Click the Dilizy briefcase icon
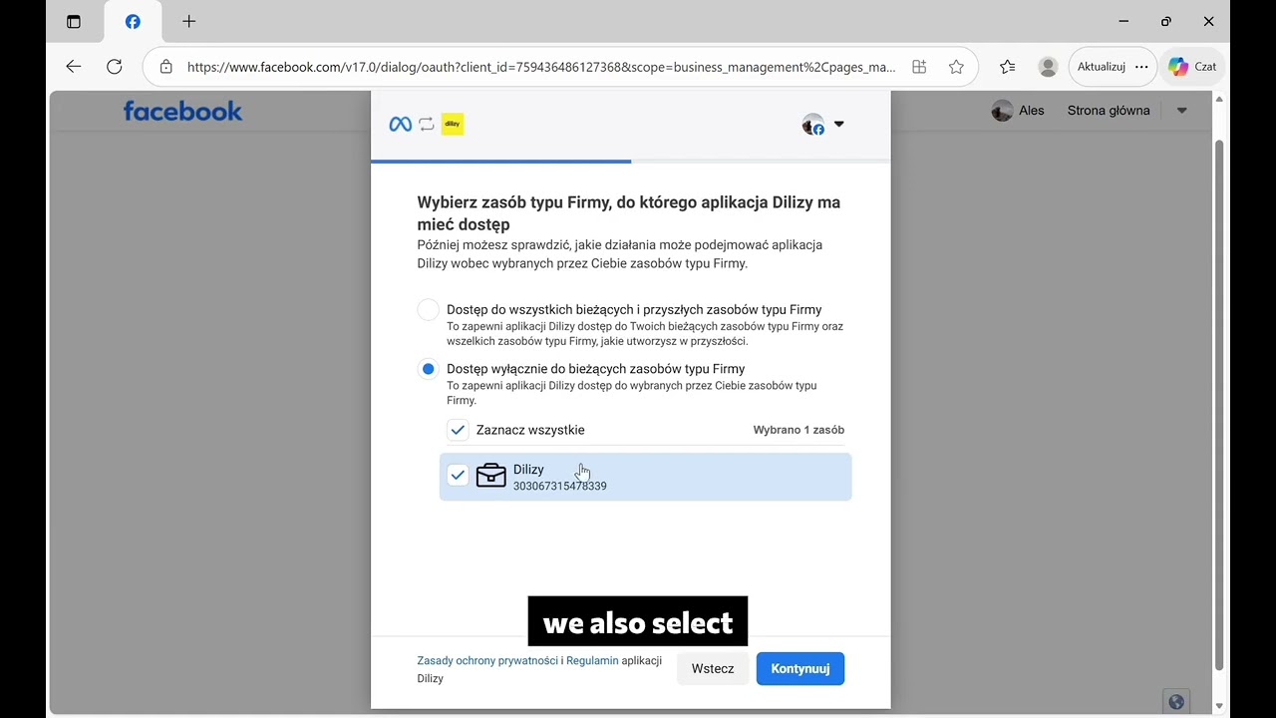The height and width of the screenshot is (718, 1276). (x=490, y=476)
